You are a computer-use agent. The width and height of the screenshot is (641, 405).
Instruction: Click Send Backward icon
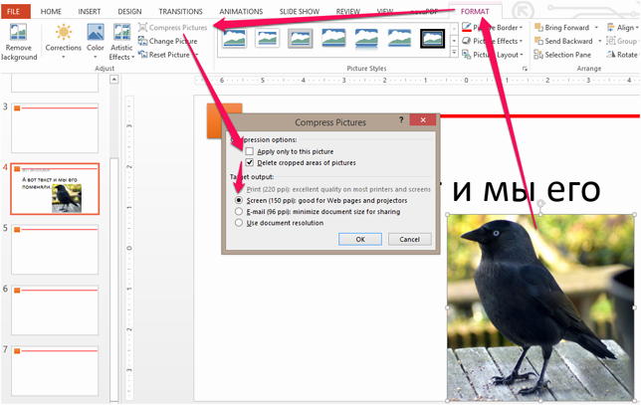tap(538, 41)
